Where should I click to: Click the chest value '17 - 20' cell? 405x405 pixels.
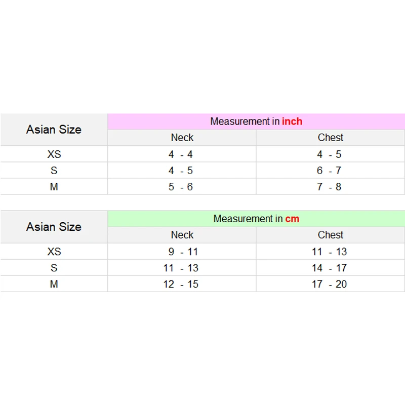[331, 284]
